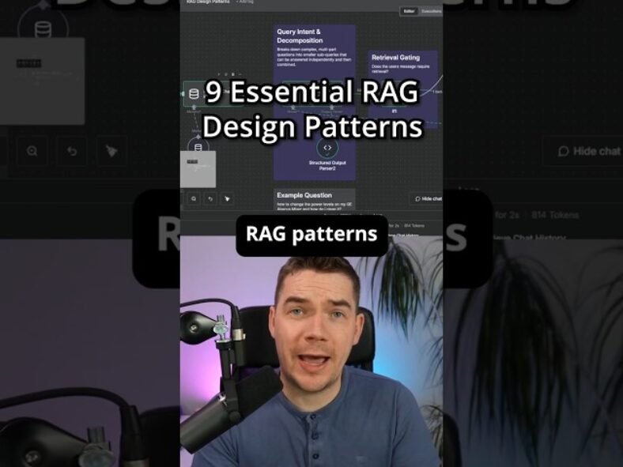Open the Structured Output Parser2 code node
This screenshot has width=623, height=467.
[327, 147]
